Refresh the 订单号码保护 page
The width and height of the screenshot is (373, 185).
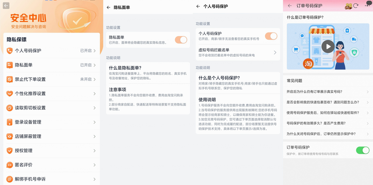click(356, 6)
